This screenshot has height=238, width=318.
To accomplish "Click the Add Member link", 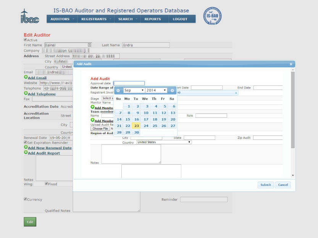I will coord(104,121).
